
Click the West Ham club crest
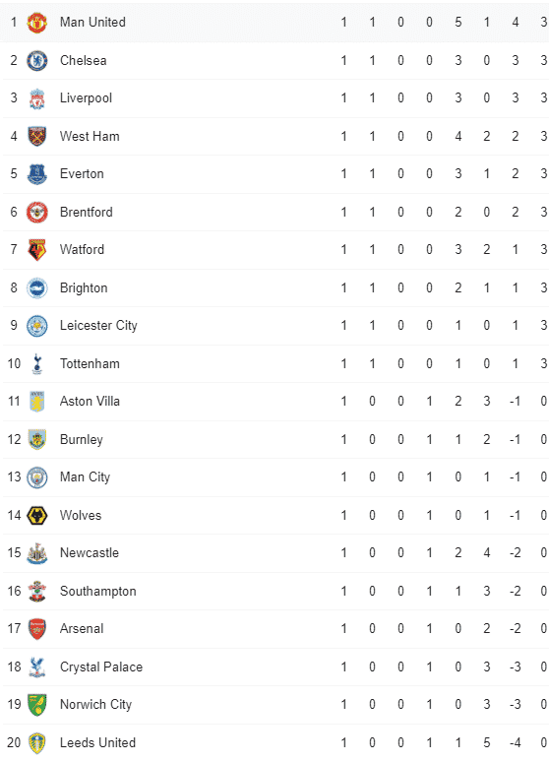[x=37, y=137]
